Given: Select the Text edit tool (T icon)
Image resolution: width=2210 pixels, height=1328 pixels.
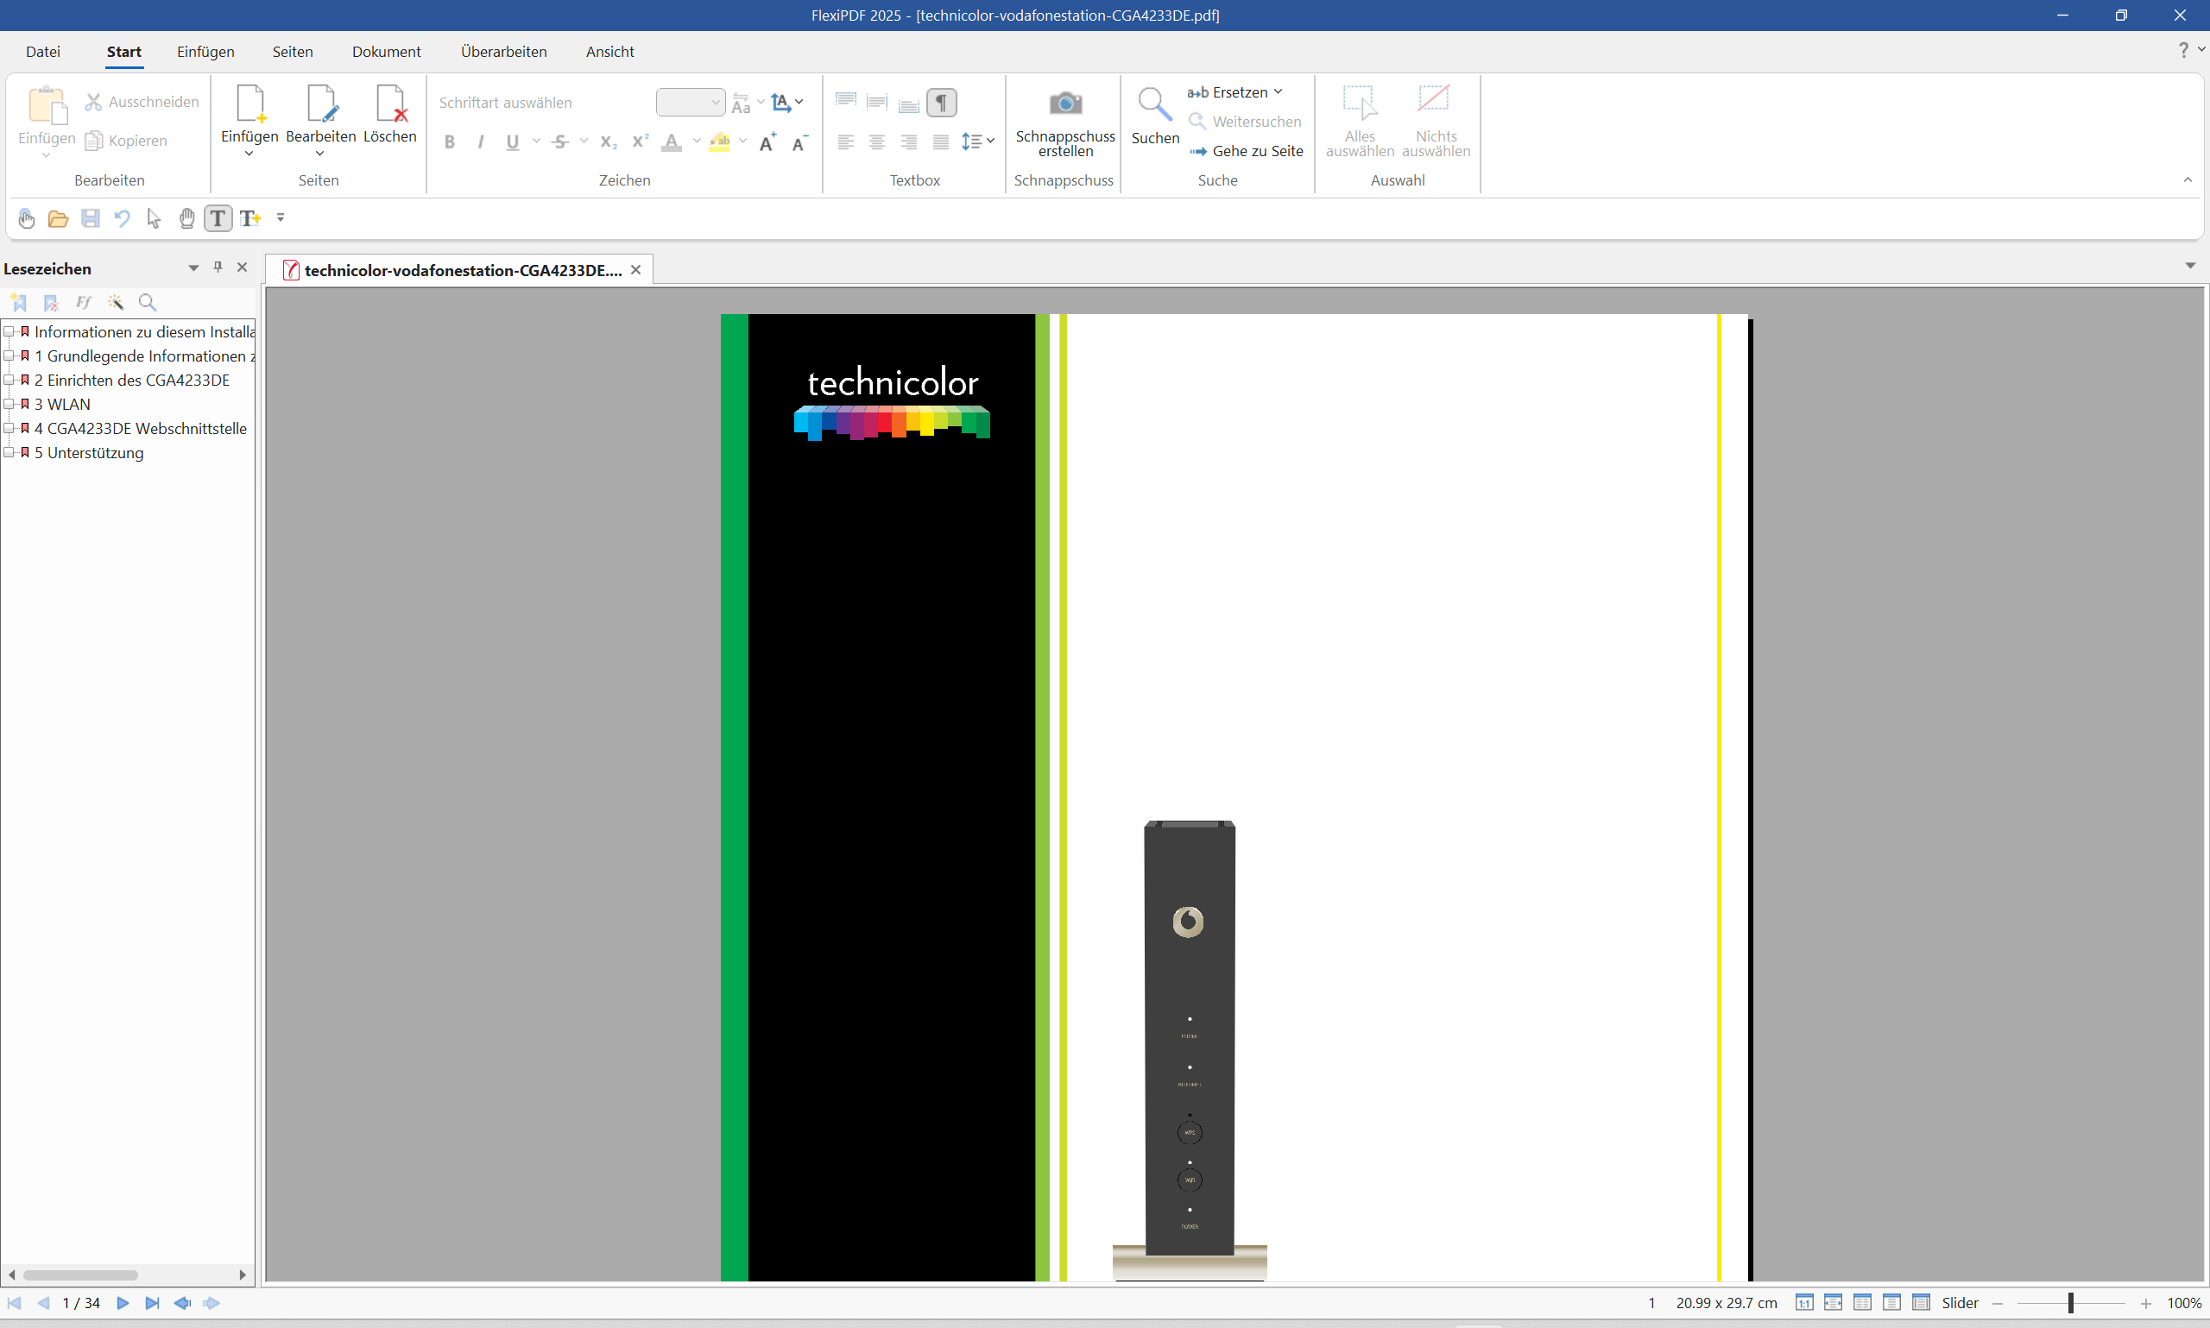Looking at the screenshot, I should pos(218,218).
